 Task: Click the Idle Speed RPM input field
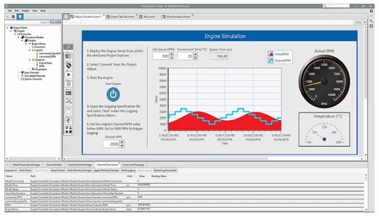(161, 57)
